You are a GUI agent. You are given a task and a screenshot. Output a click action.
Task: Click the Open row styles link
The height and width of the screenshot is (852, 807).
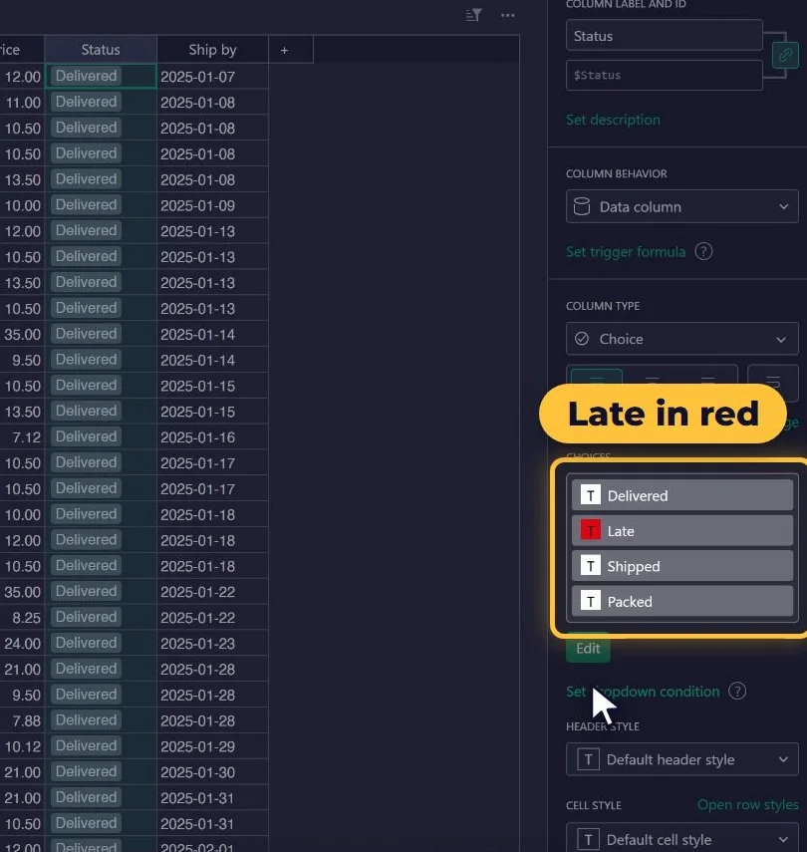[x=748, y=804]
